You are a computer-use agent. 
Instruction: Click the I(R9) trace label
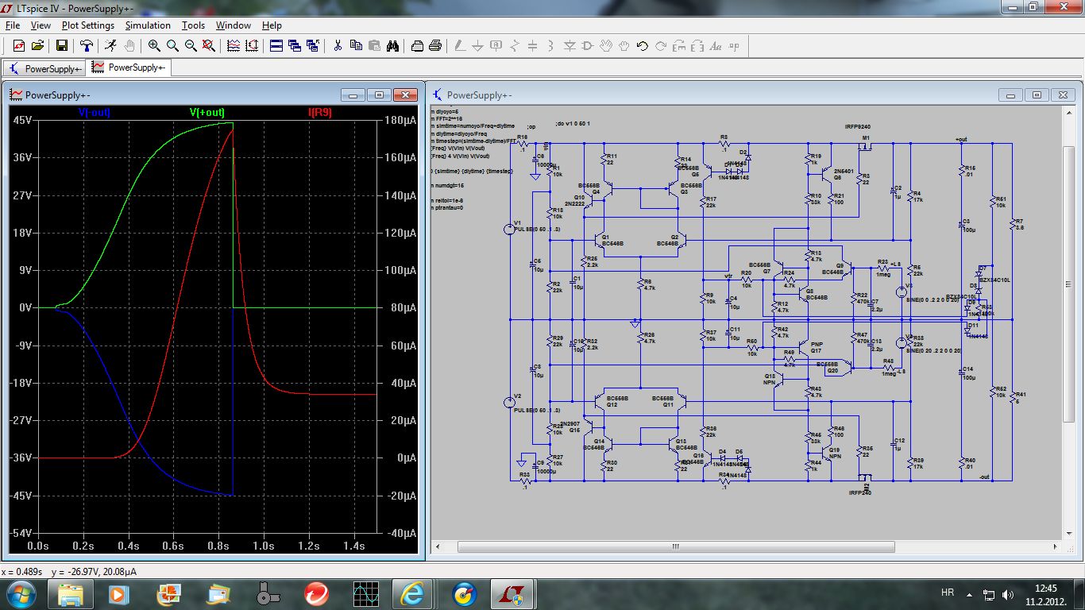coord(320,113)
